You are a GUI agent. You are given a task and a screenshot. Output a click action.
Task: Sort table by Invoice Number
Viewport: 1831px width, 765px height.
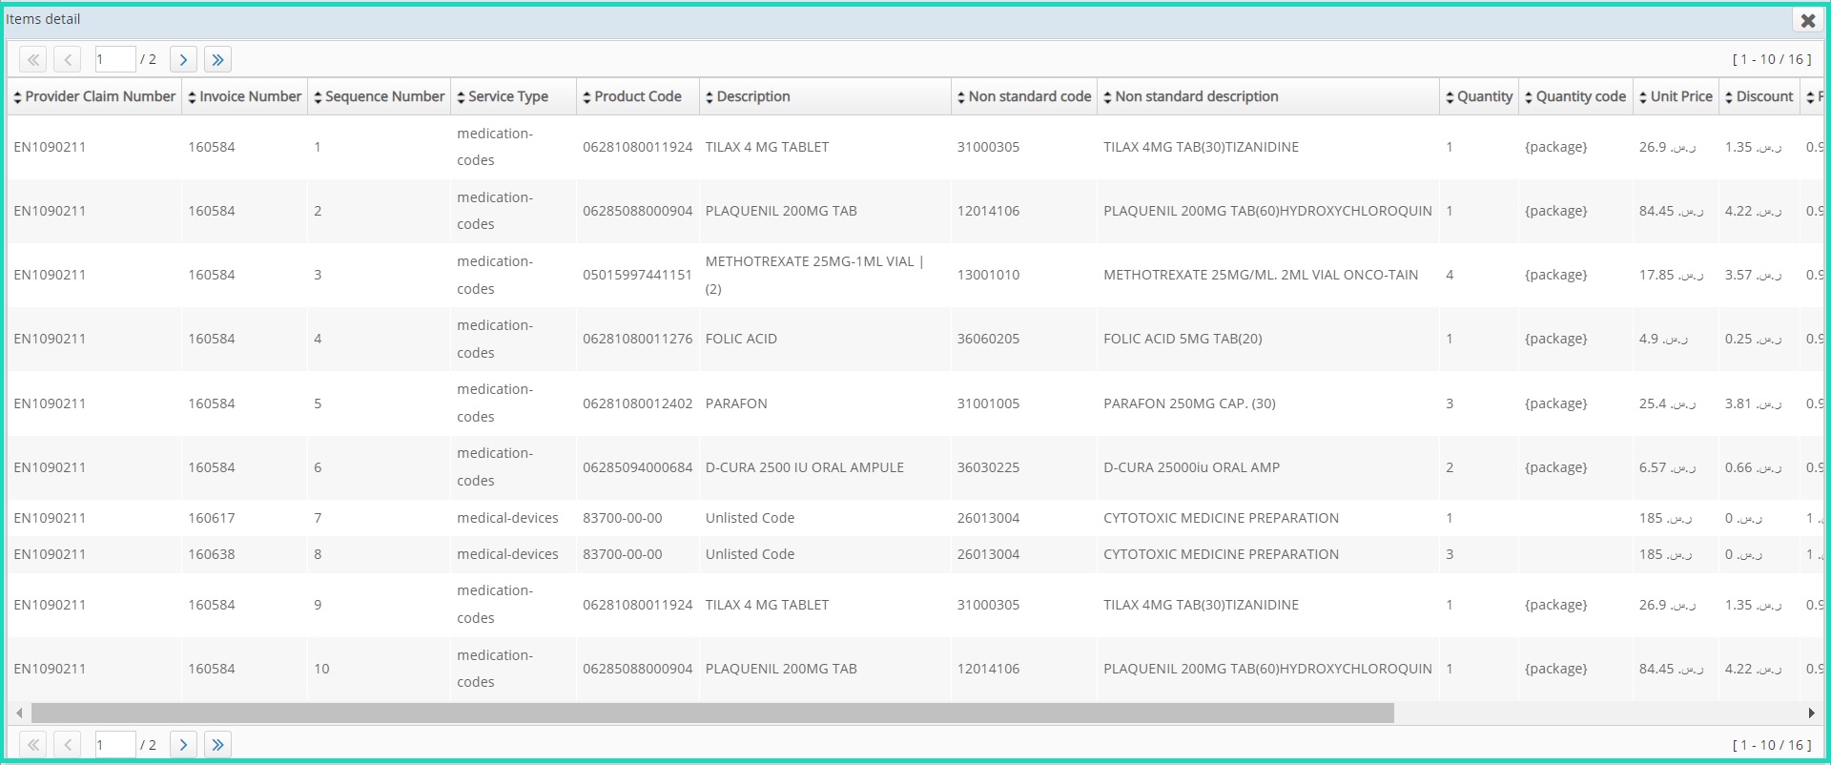coord(245,96)
